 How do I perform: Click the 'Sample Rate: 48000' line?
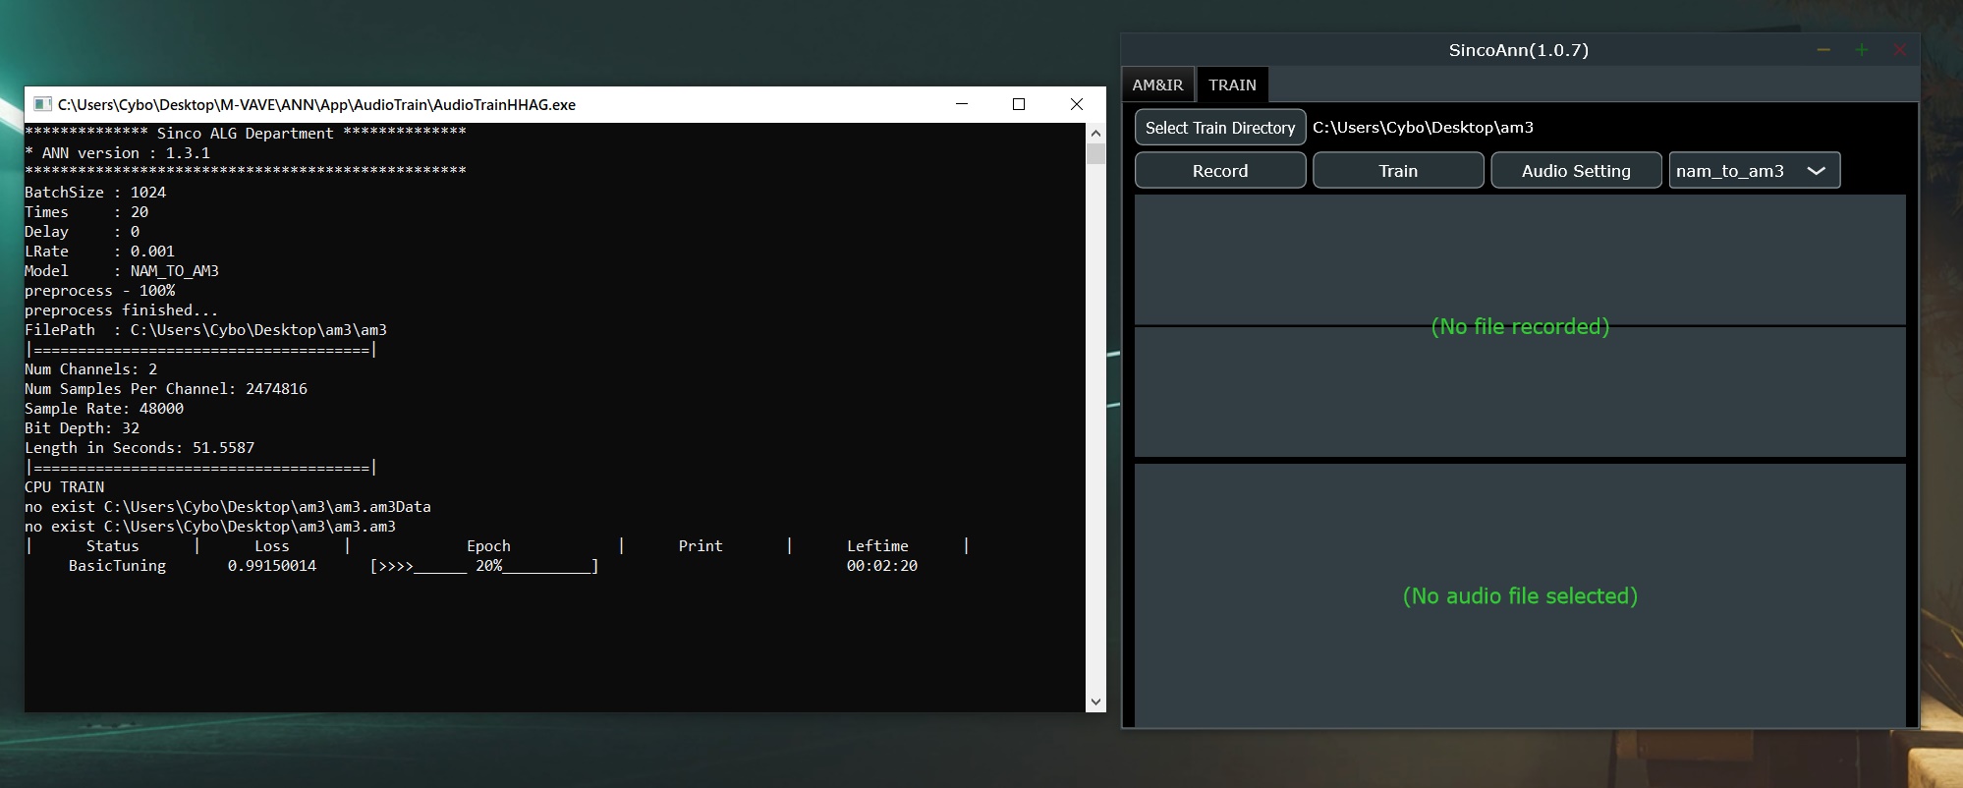(x=104, y=409)
